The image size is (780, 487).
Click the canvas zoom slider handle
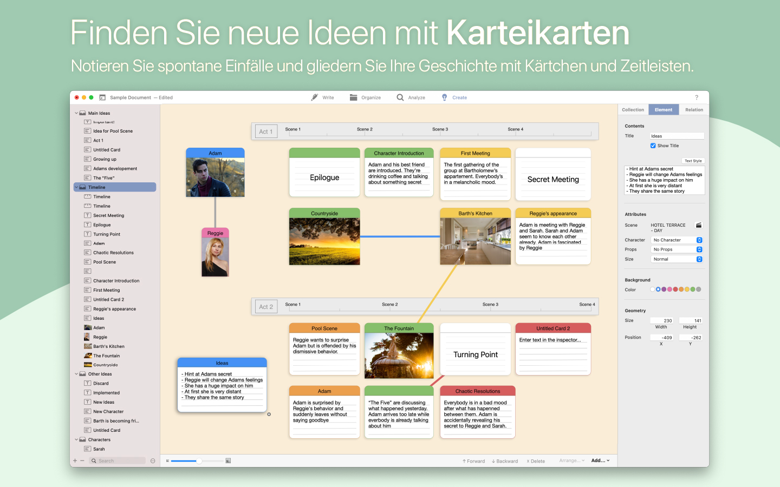point(199,461)
